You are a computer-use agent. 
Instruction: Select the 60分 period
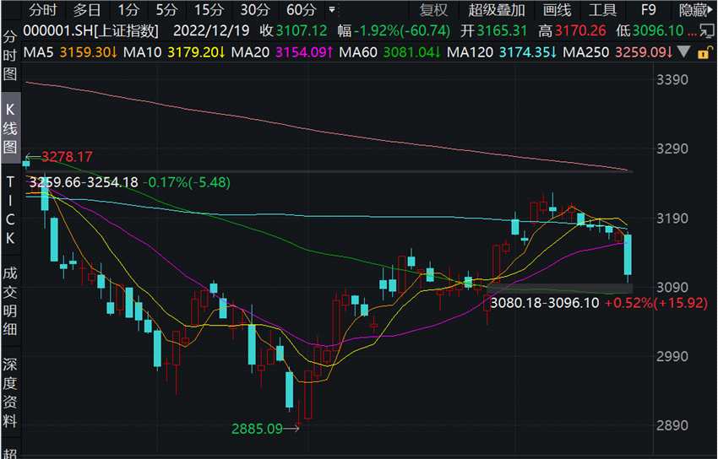click(x=302, y=9)
